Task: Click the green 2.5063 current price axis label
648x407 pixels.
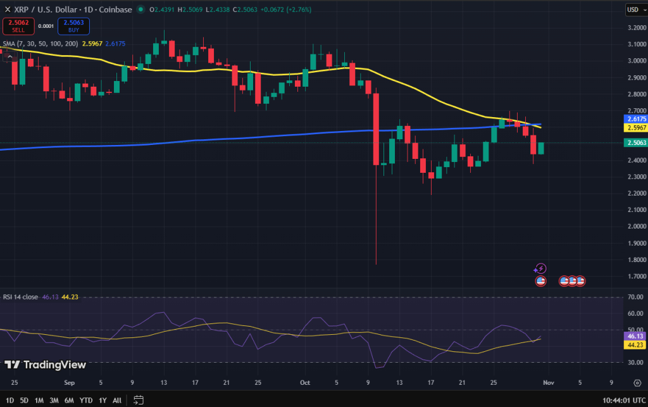Action: pos(635,143)
